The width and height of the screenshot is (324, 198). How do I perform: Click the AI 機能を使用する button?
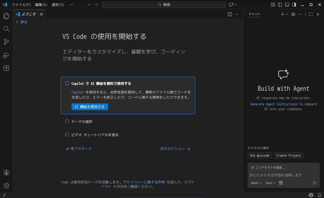pos(90,107)
